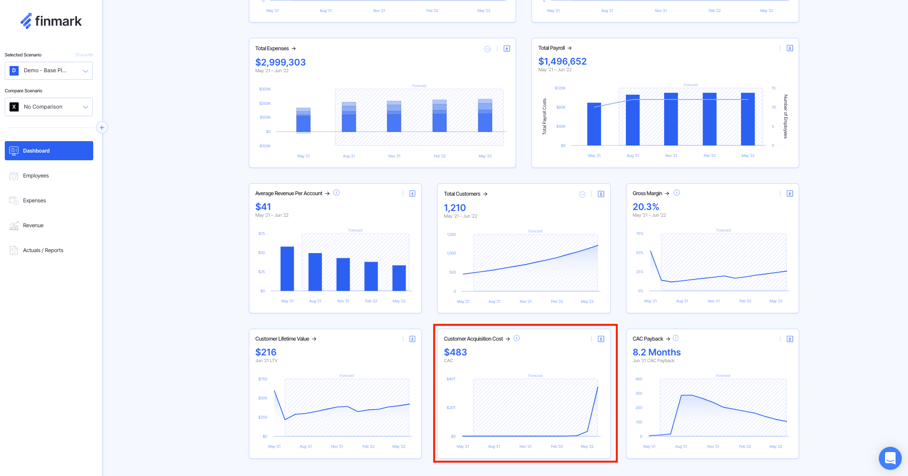Download the Customer Acquisition Cost chart
Viewport: 908px width, 476px height.
click(601, 339)
